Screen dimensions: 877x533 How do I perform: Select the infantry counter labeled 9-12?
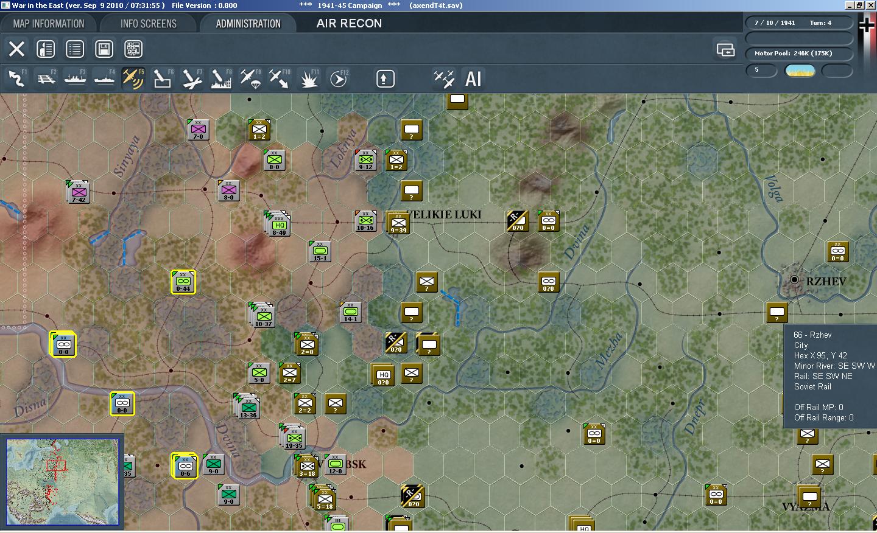[365, 160]
